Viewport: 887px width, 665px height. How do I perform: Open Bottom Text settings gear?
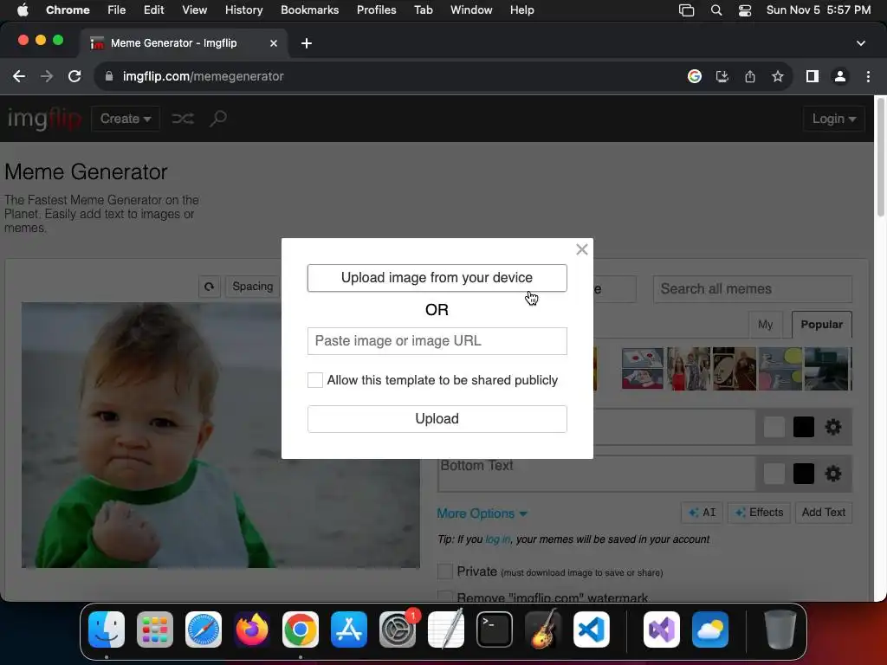832,474
